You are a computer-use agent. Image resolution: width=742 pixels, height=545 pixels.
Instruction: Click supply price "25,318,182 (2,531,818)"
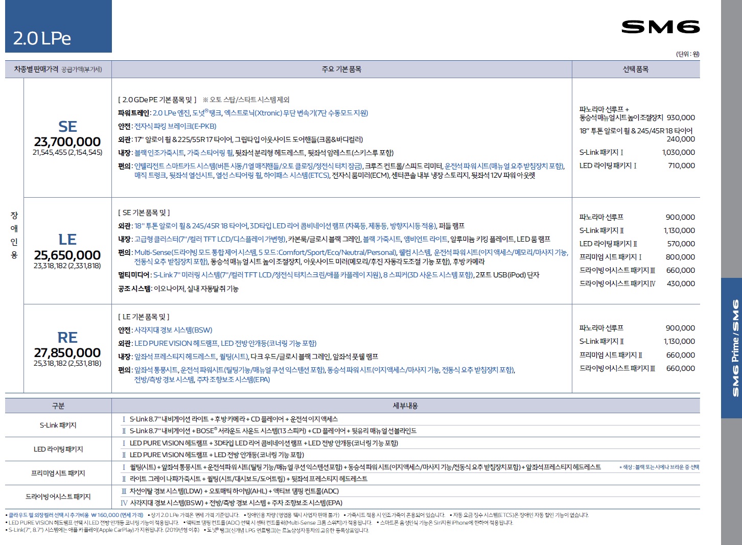pos(67,363)
